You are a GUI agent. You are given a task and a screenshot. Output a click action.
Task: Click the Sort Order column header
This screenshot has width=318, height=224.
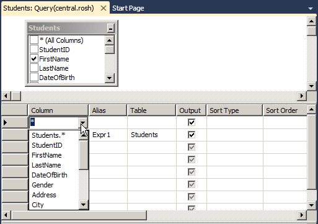[285, 110]
